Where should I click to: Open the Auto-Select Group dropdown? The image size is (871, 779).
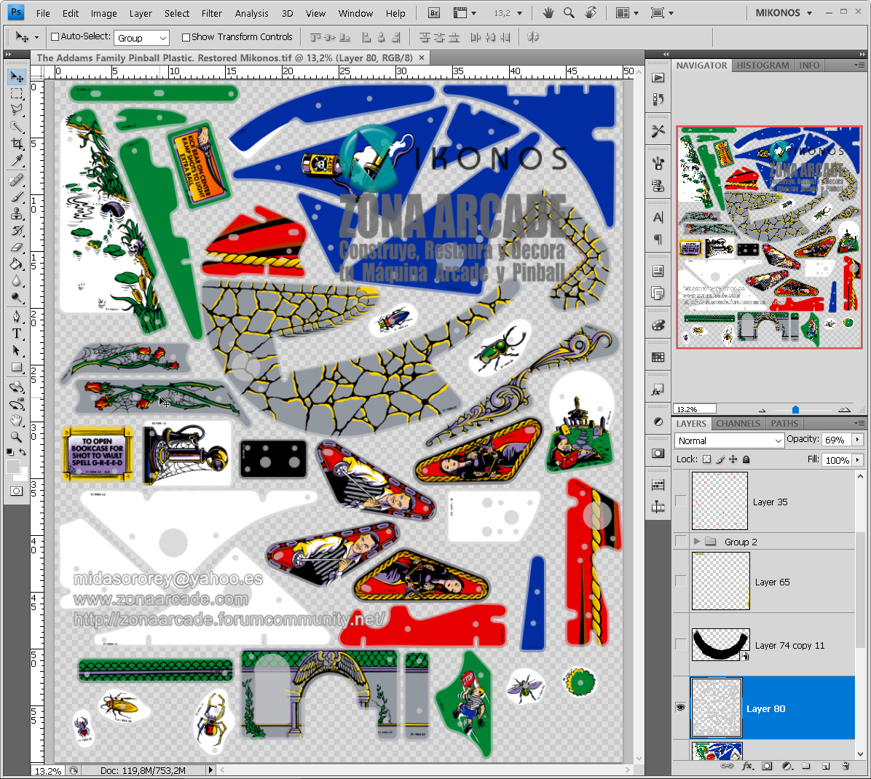pos(142,38)
